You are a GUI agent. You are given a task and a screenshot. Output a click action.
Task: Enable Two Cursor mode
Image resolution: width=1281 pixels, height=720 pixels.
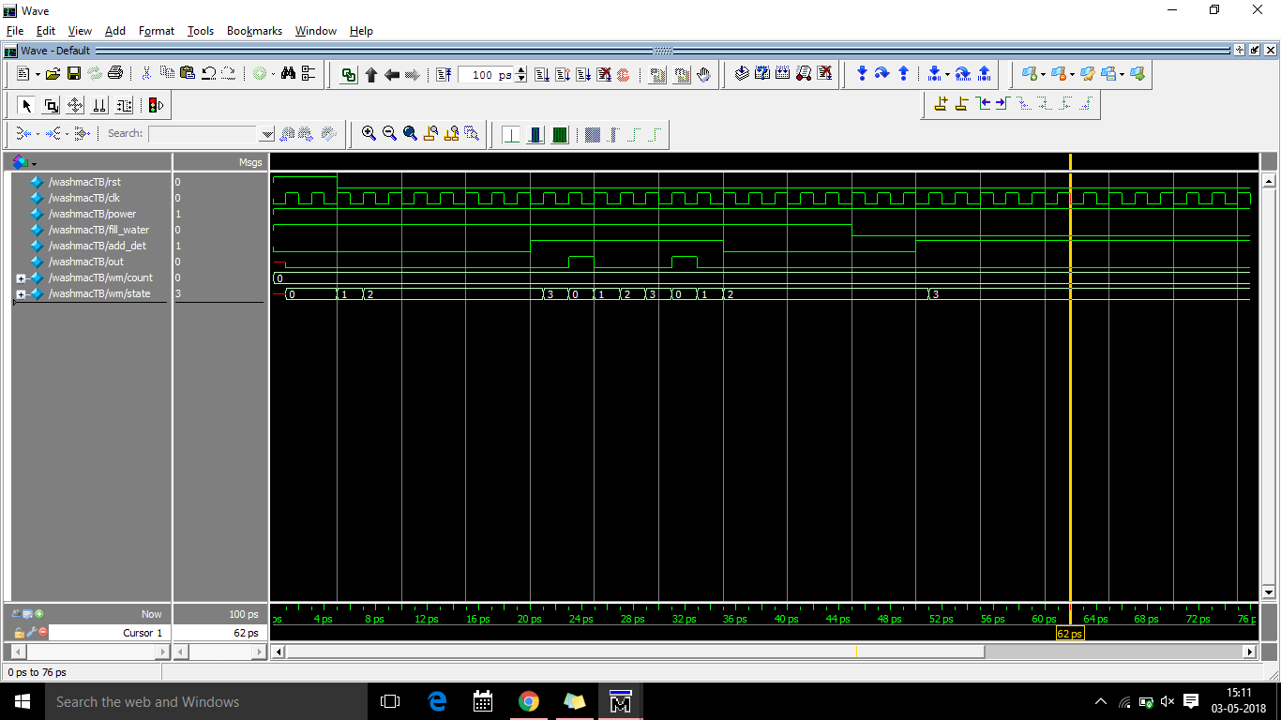[100, 105]
